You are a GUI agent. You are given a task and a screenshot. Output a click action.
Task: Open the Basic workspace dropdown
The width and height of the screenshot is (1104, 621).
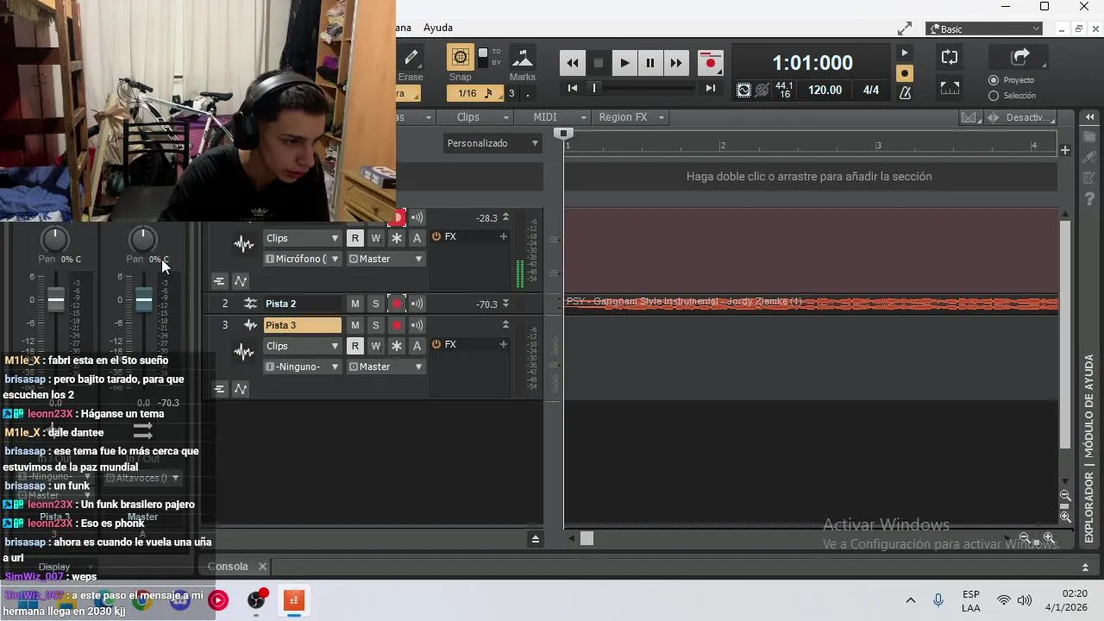tap(984, 29)
